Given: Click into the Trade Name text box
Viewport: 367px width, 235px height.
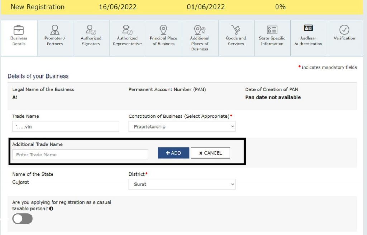Looking at the screenshot, I should click(66, 126).
